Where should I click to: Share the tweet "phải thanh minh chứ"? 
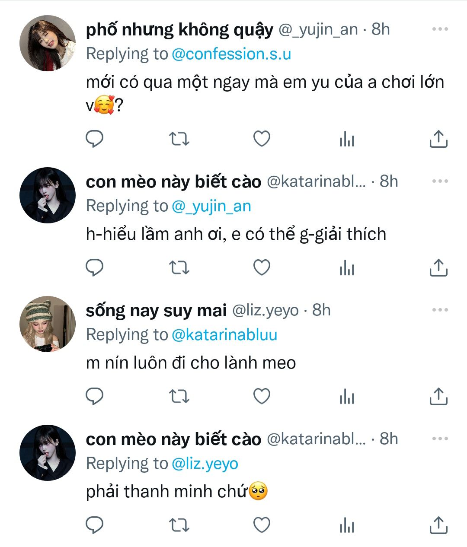438,525
